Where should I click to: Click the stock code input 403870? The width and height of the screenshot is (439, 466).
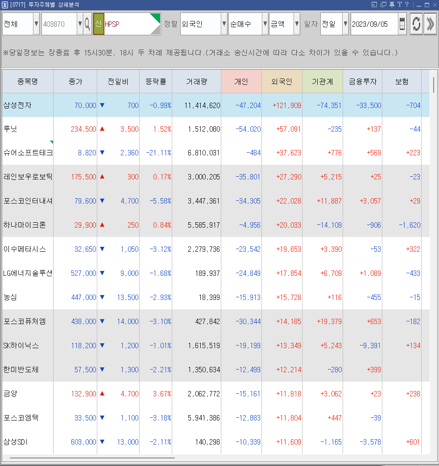(59, 24)
